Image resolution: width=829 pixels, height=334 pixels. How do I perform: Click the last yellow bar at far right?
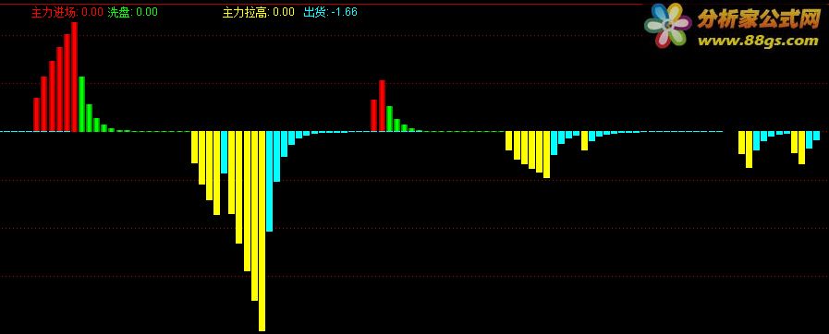click(801, 148)
